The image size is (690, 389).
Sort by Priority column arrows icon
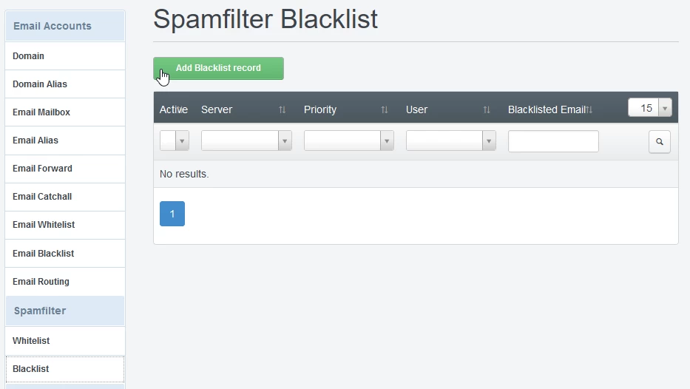coord(385,109)
